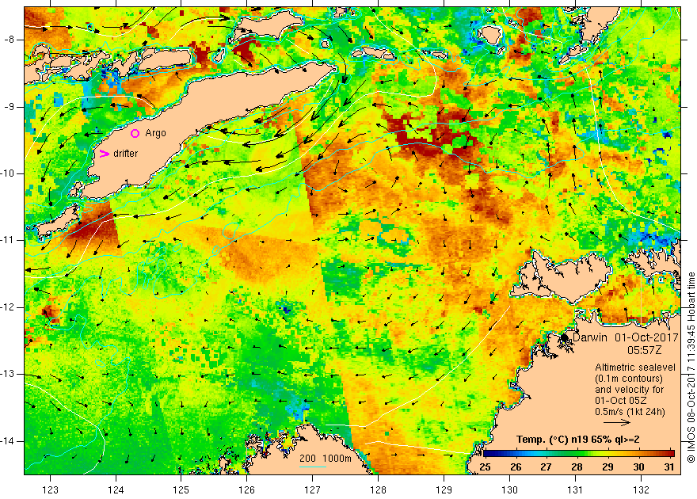Screen dimensions: 697x499
Task: Click the '01-Oct-2017' date text
Action: [x=647, y=337]
